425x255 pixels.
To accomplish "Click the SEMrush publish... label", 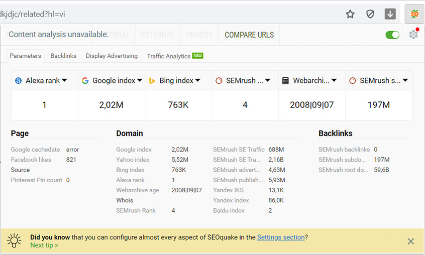I will click(x=238, y=180).
